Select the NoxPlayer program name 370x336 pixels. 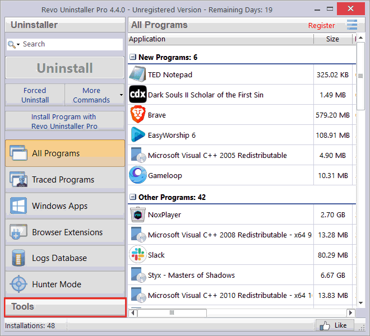pos(164,215)
